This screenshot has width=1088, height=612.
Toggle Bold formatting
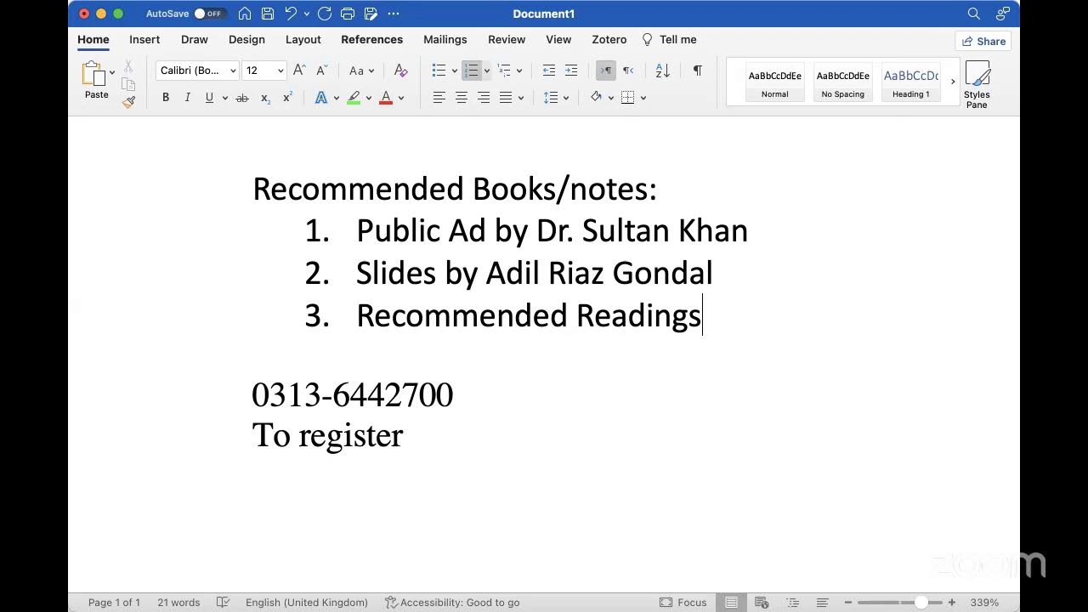166,98
